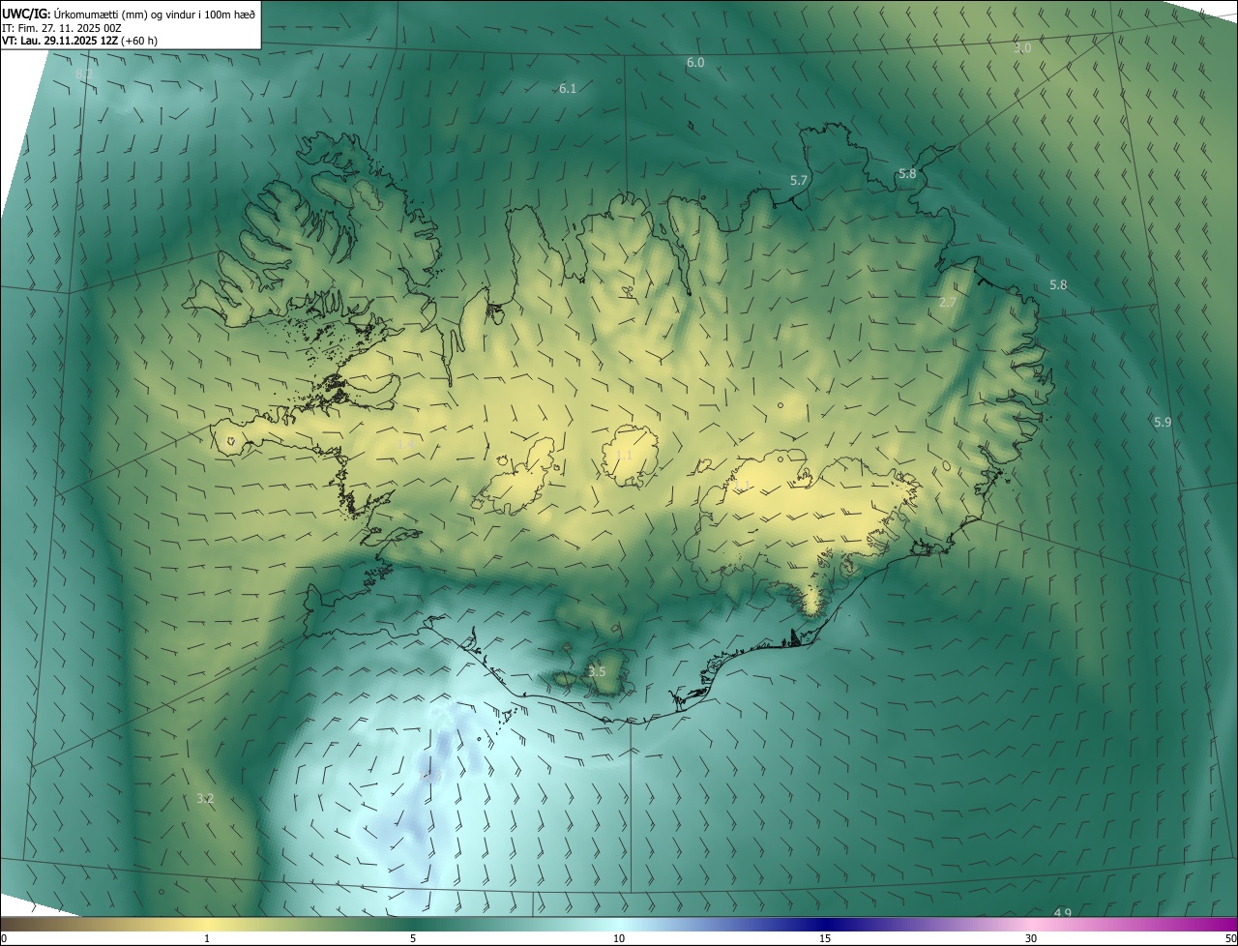1238x946 pixels.
Task: Click the 50 tick on the color scale
Action: [x=1230, y=938]
